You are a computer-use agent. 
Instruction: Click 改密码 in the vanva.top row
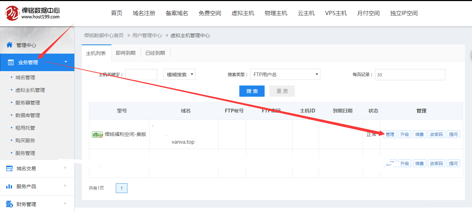pos(437,134)
